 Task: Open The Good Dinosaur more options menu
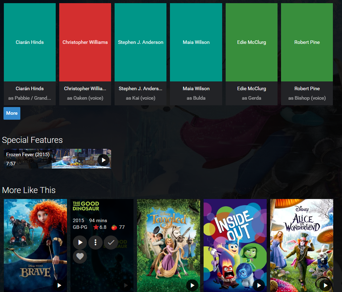(95, 242)
